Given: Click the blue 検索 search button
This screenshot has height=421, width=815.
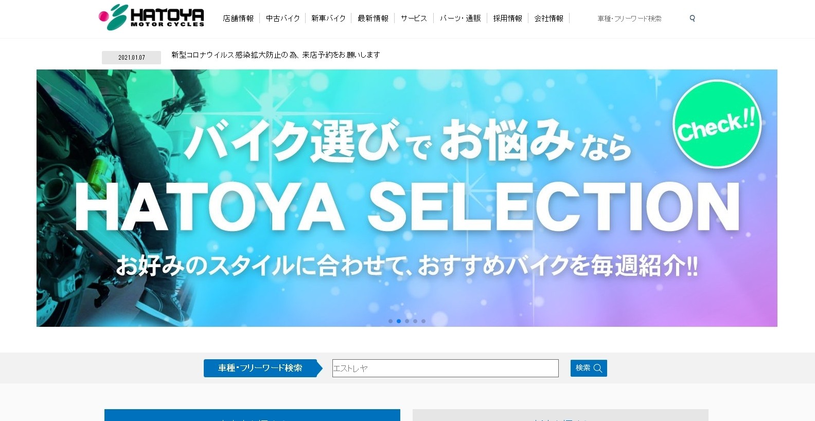Looking at the screenshot, I should pyautogui.click(x=589, y=368).
